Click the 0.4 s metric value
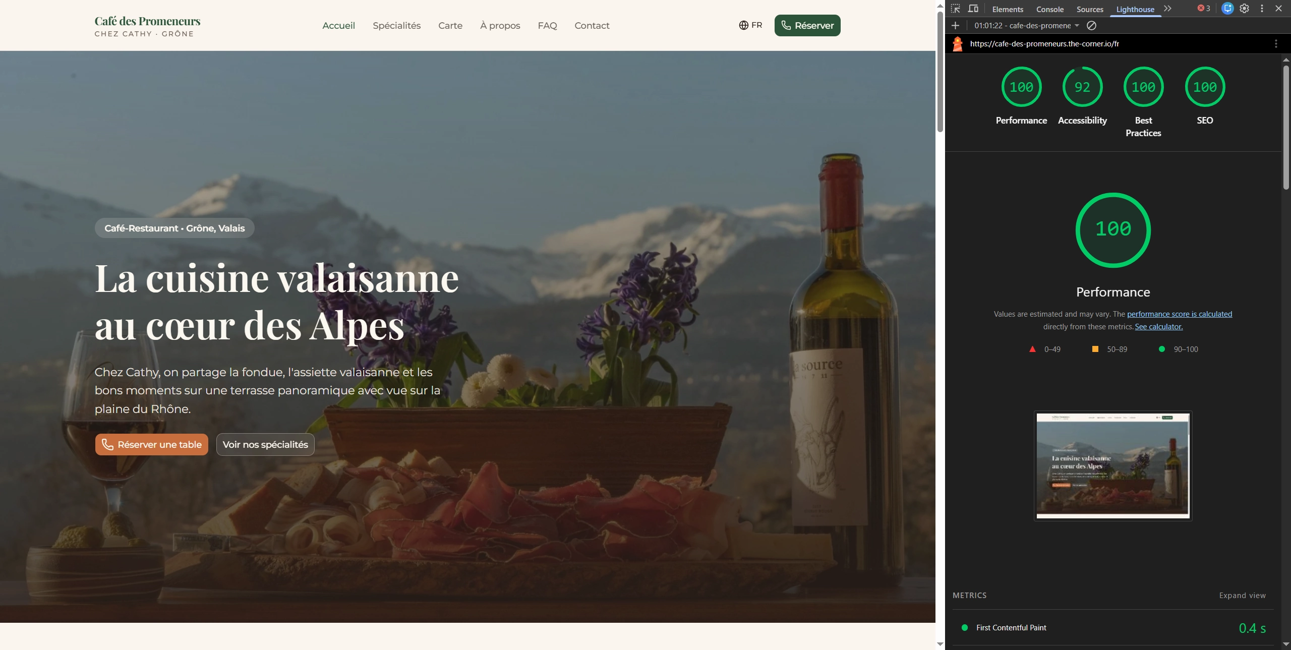The width and height of the screenshot is (1291, 650). [x=1252, y=628]
